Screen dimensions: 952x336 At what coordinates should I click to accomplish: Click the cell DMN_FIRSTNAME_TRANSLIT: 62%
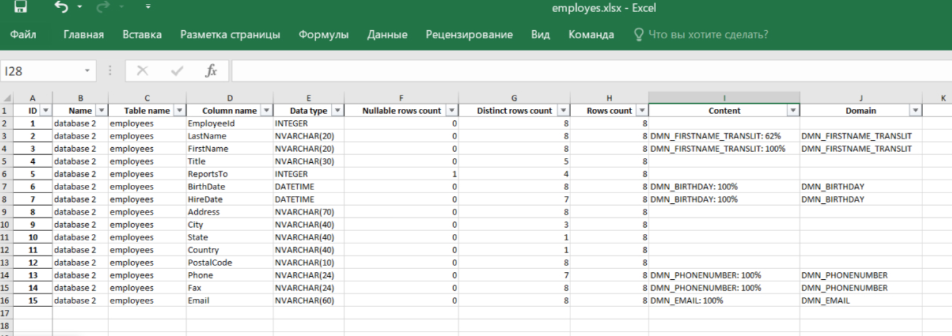pyautogui.click(x=724, y=136)
